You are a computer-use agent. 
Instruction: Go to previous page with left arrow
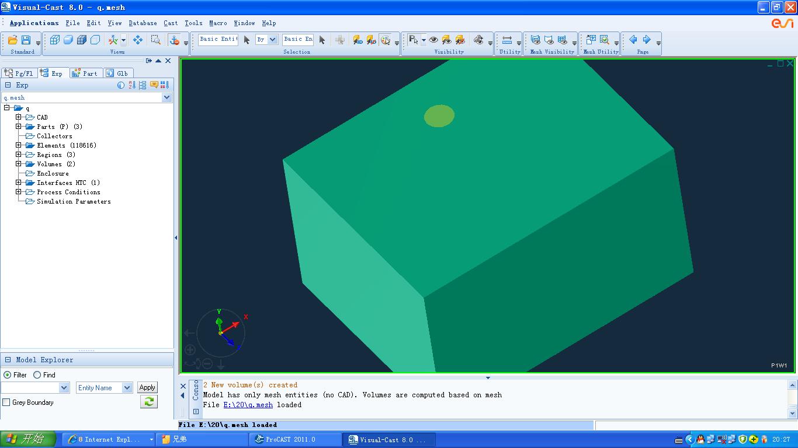click(x=633, y=40)
